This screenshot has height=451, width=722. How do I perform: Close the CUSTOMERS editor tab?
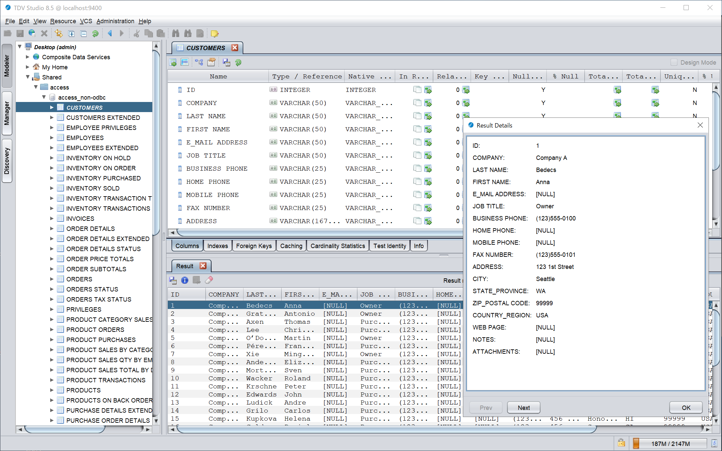[x=235, y=48]
